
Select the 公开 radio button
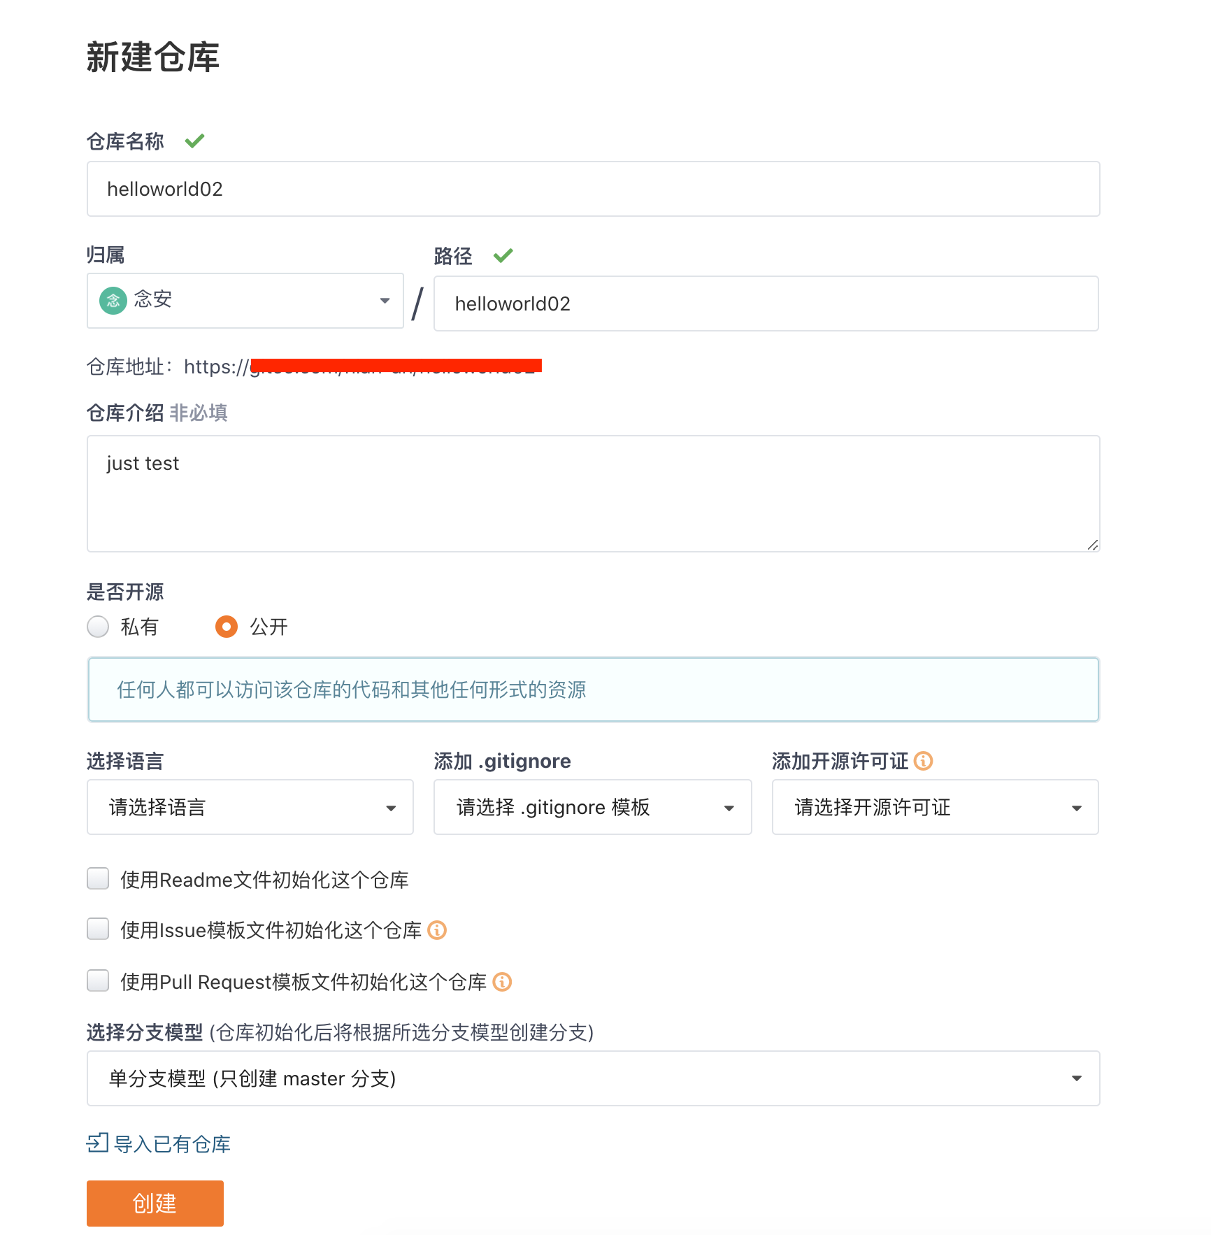[x=226, y=627]
